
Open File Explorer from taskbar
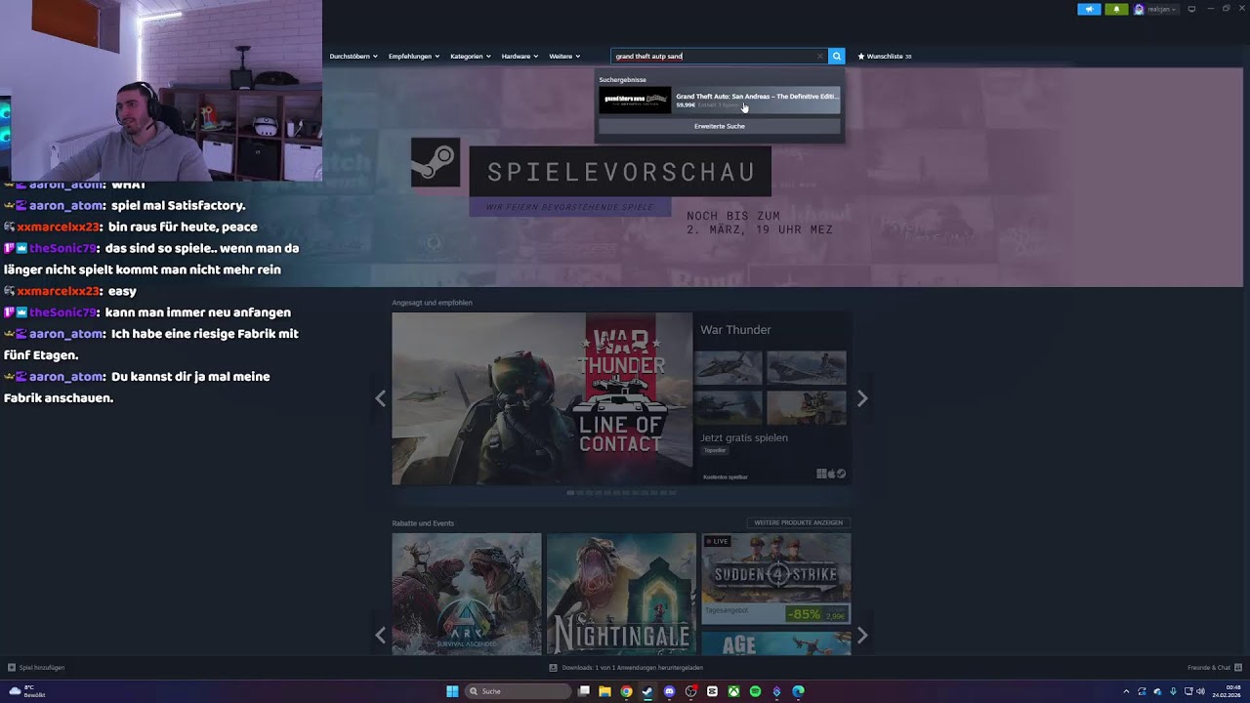tap(605, 691)
